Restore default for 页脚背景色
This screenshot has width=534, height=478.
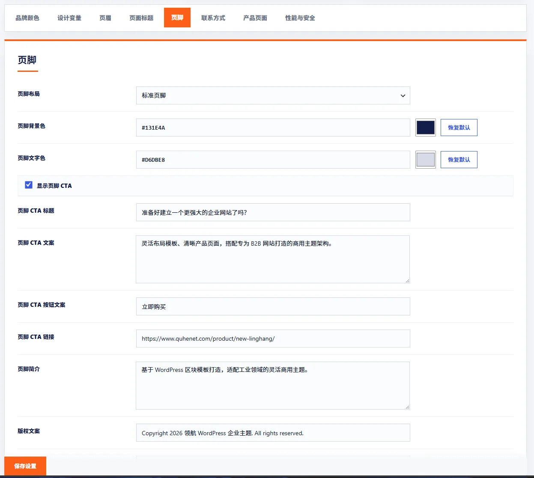coord(459,128)
